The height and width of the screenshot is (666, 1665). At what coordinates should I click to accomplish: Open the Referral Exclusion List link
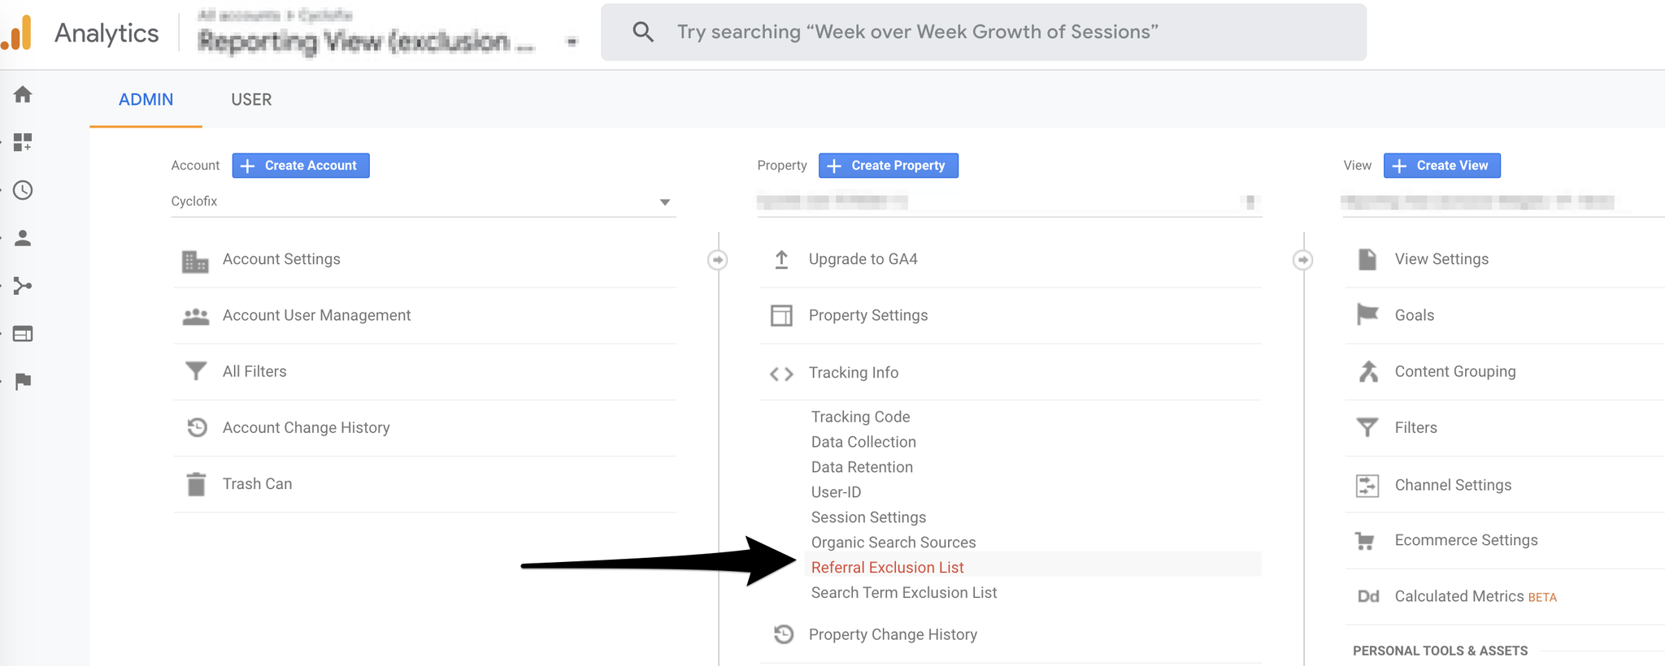pyautogui.click(x=887, y=568)
